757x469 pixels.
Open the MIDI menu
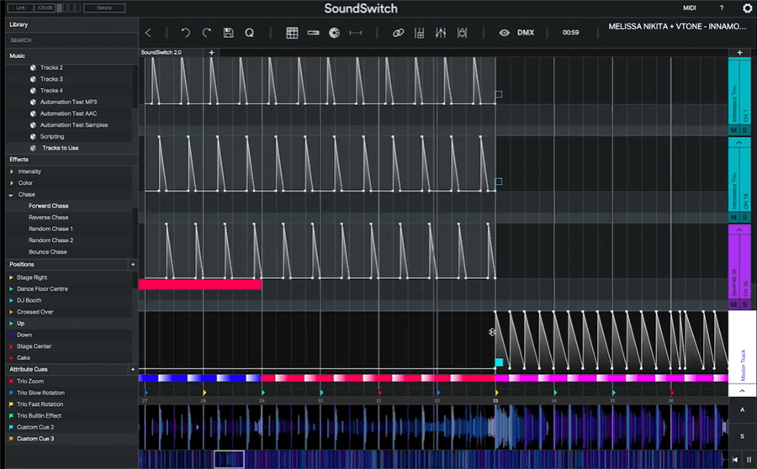(x=690, y=8)
